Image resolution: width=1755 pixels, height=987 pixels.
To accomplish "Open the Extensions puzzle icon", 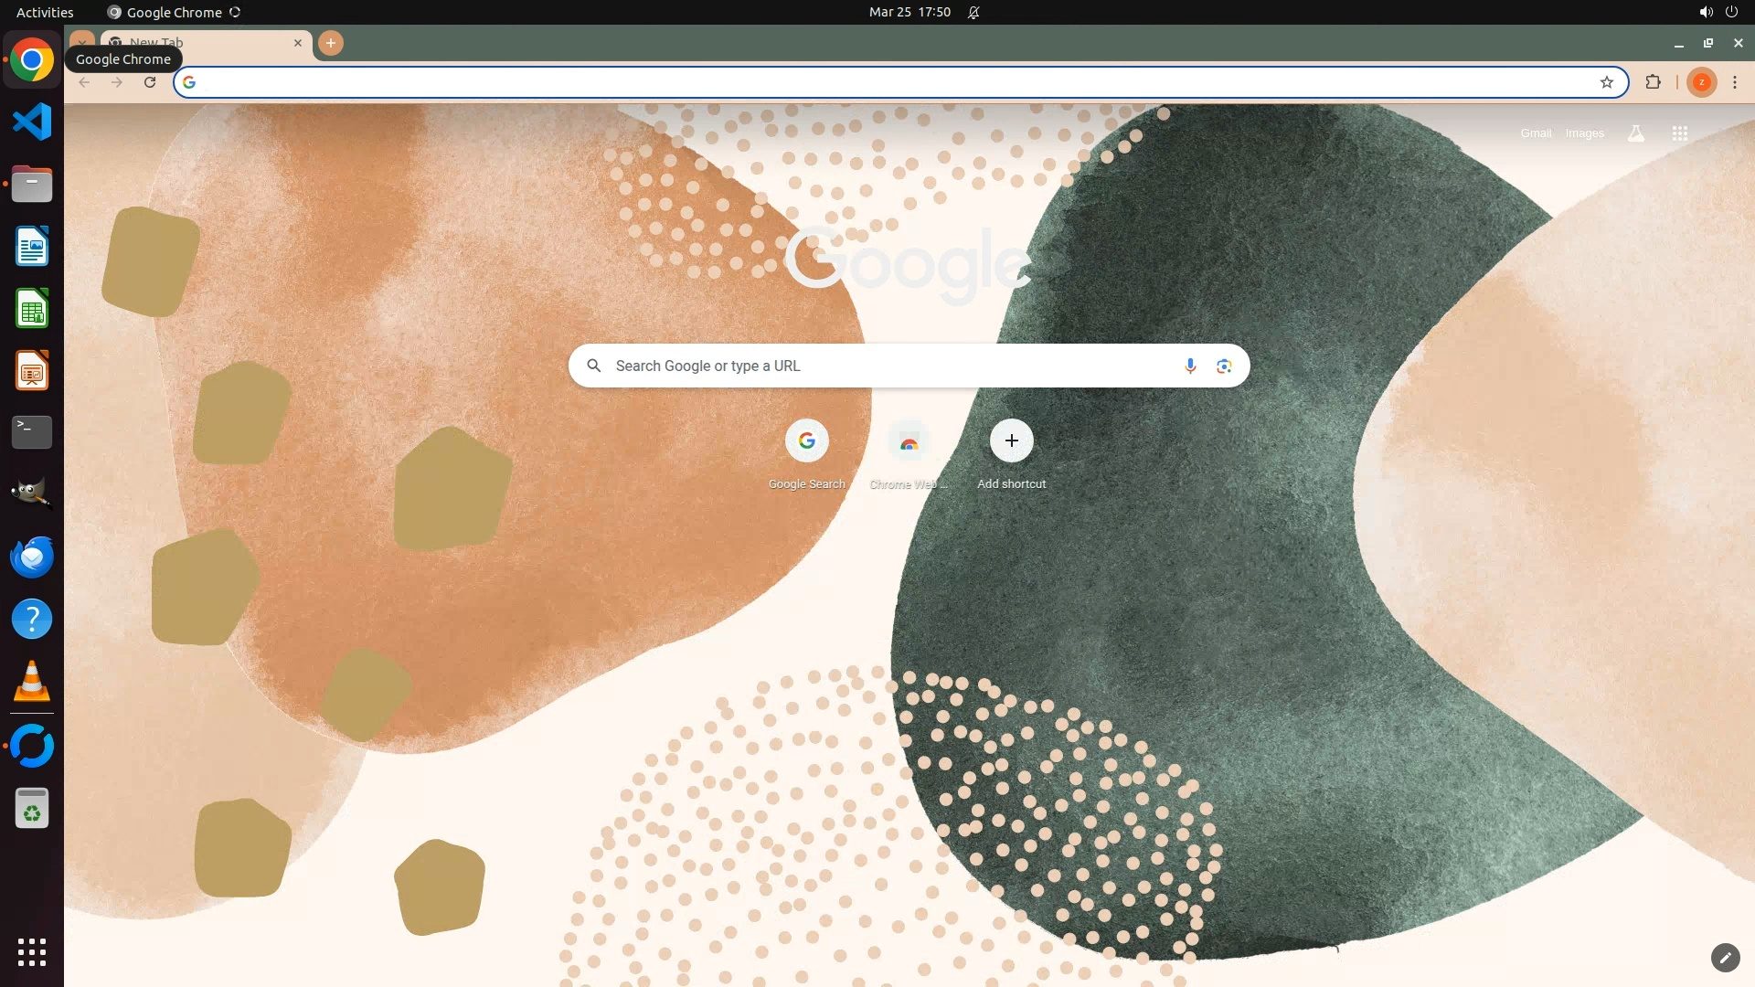I will coord(1653,82).
